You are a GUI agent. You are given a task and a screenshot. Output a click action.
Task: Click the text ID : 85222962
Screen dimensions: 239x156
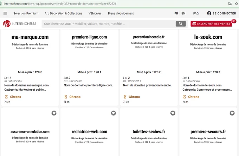[192, 81]
